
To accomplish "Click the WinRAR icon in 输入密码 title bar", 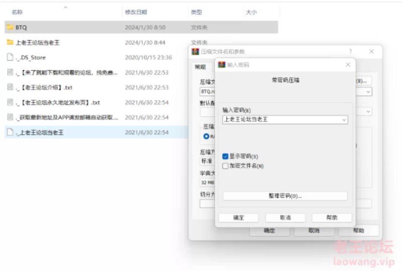I will 222,65.
